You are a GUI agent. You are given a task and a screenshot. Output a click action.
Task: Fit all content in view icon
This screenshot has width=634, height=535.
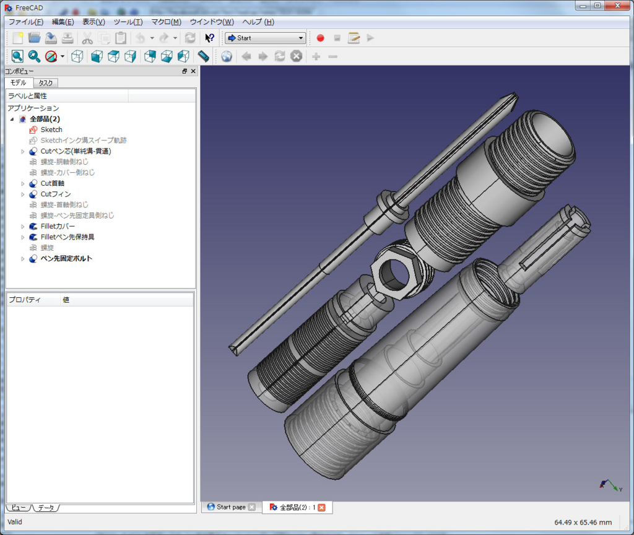(17, 56)
